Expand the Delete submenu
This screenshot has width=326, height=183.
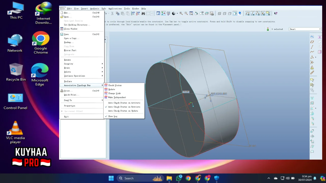(82, 72)
